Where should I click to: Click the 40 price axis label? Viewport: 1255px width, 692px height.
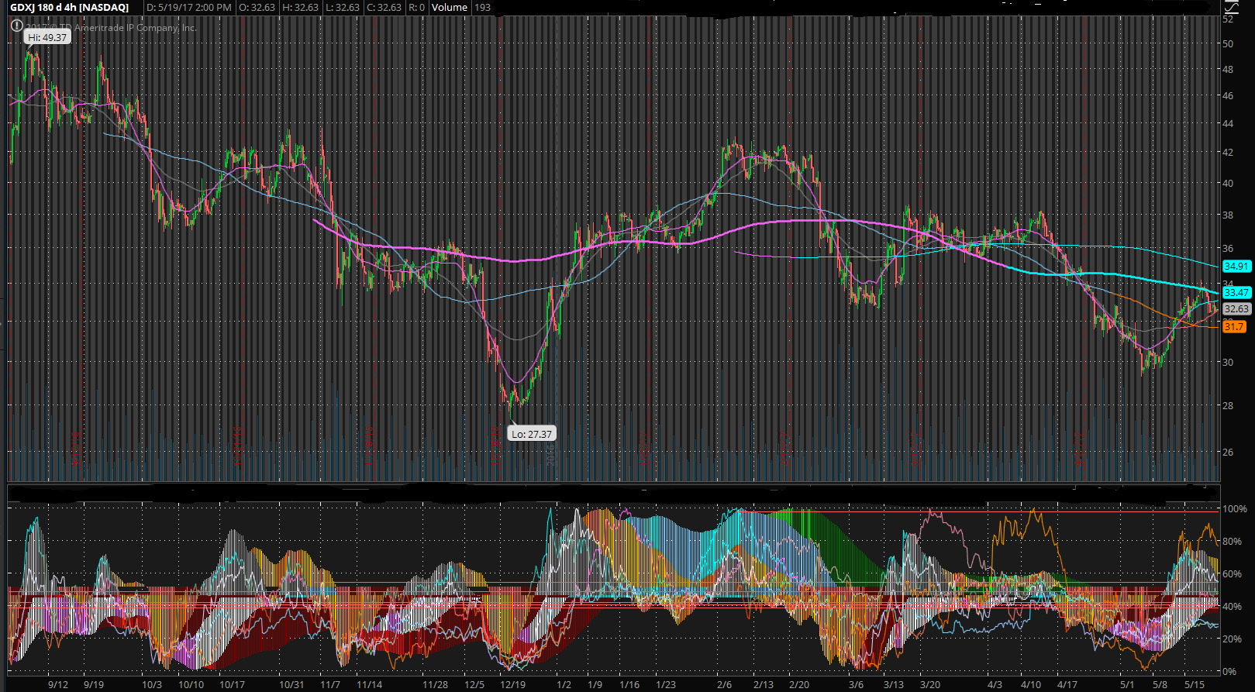pos(1228,184)
